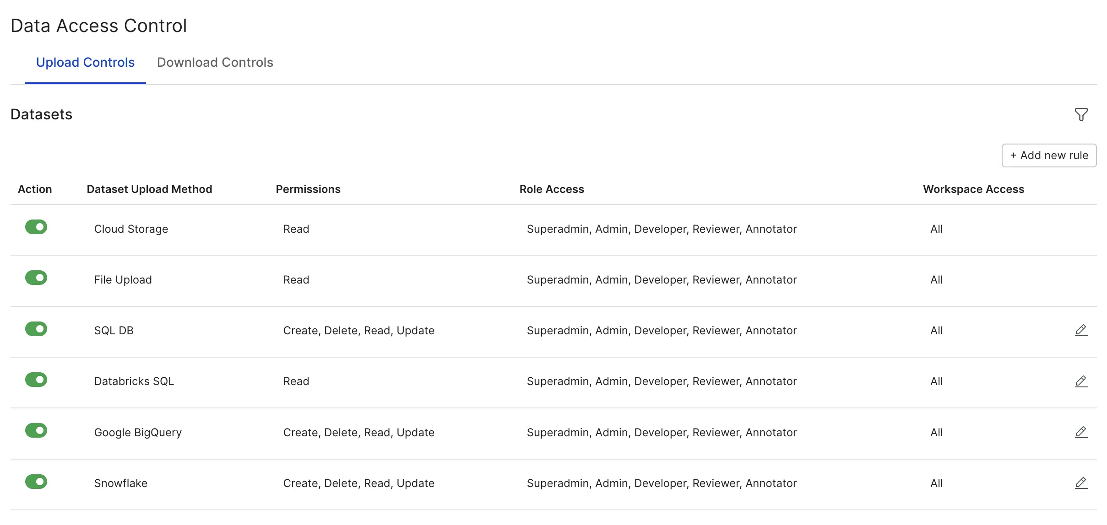The image size is (1107, 525).
Task: Switch to the Upload Controls tab
Action: click(85, 63)
